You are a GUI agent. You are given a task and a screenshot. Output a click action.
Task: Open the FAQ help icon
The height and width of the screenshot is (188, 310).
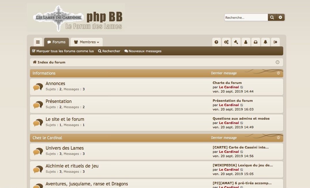pyautogui.click(x=216, y=42)
